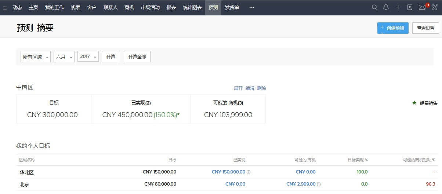This screenshot has width=442, height=194.
Task: Click the 中国区 target CN¥ 300,000.00
Action: [x=52, y=115]
